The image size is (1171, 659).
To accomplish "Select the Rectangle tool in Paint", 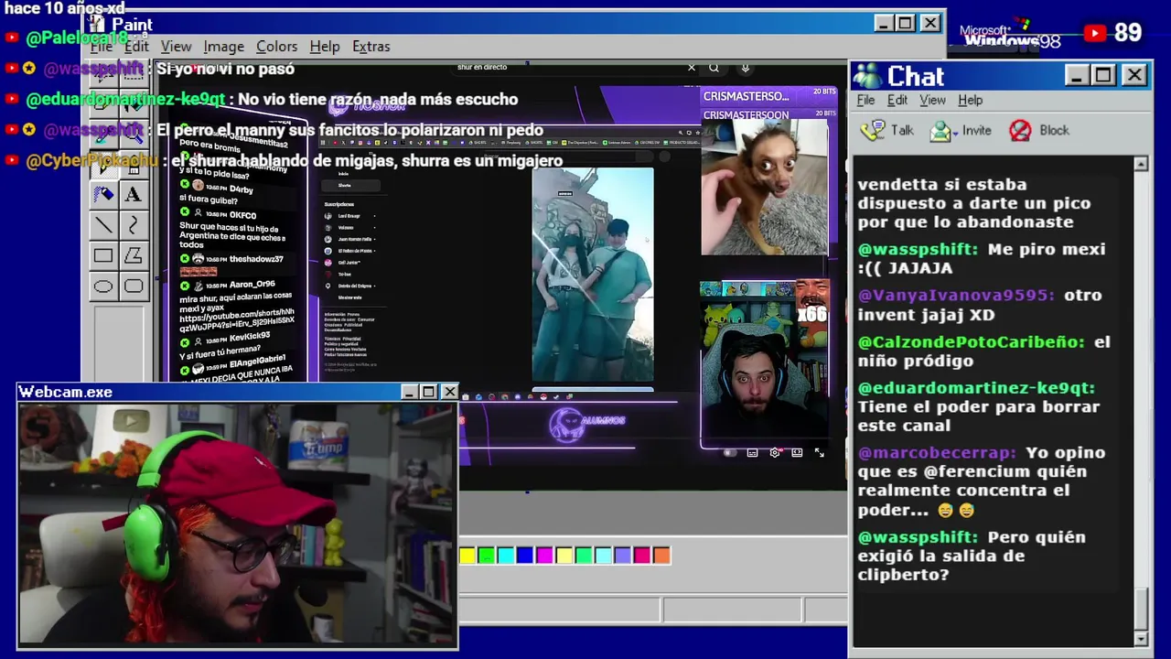I will (x=103, y=256).
